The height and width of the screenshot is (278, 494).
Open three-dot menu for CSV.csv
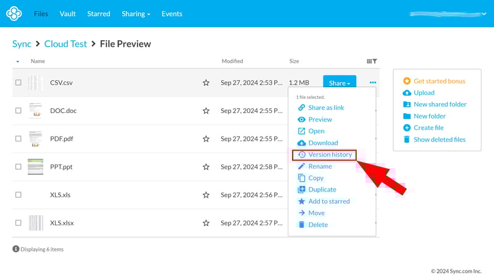coord(373,83)
